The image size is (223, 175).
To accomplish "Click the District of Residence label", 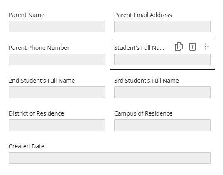I will pos(36,113).
